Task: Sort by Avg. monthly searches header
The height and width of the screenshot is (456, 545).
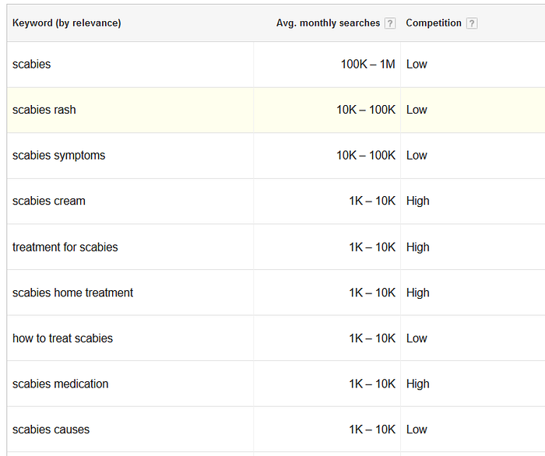Action: tap(328, 23)
